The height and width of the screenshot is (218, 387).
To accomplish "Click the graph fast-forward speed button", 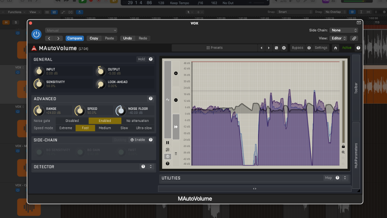I will (176, 127).
